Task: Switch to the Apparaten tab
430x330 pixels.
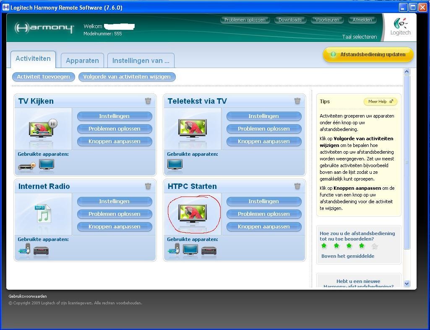Action: pos(82,60)
